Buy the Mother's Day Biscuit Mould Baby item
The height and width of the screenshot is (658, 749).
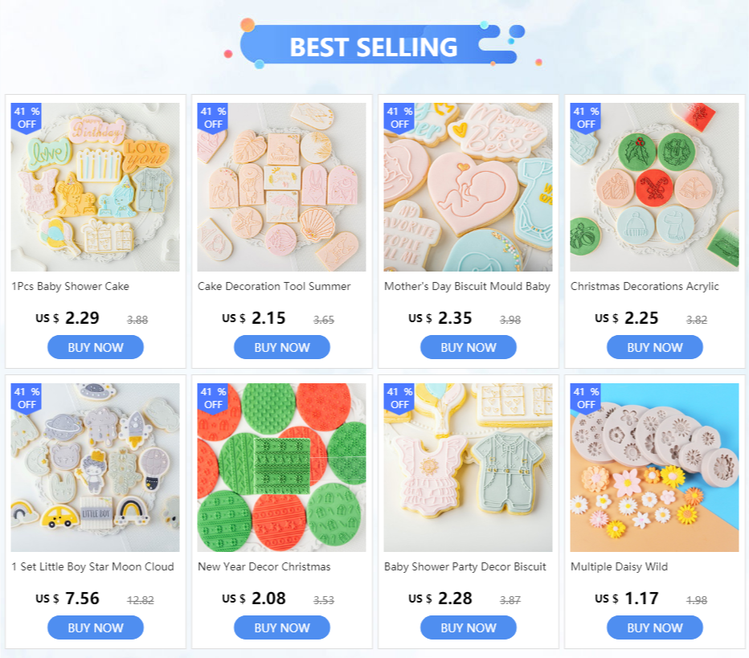tap(468, 347)
